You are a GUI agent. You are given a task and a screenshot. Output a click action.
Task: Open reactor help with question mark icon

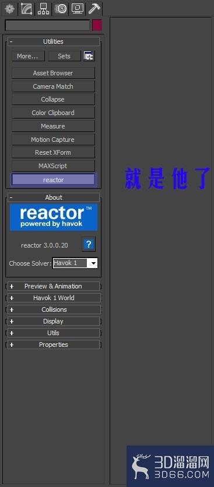89,245
